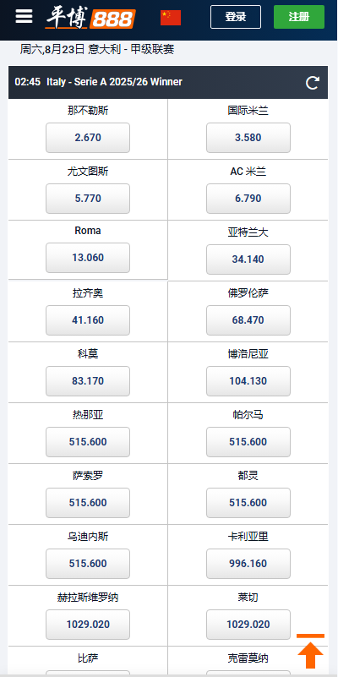Click the 登录 login button
The height and width of the screenshot is (677, 338).
236,17
